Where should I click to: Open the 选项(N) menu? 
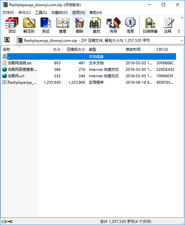pyautogui.click(x=79, y=13)
